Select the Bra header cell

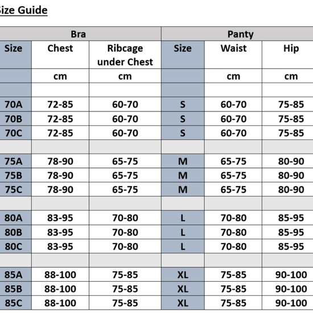pyautogui.click(x=79, y=34)
